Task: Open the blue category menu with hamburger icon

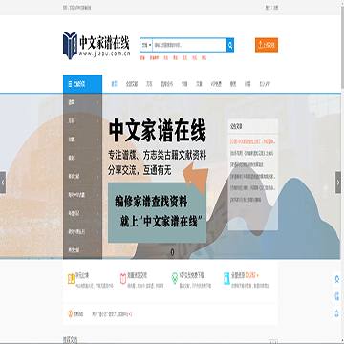Action: 82,84
